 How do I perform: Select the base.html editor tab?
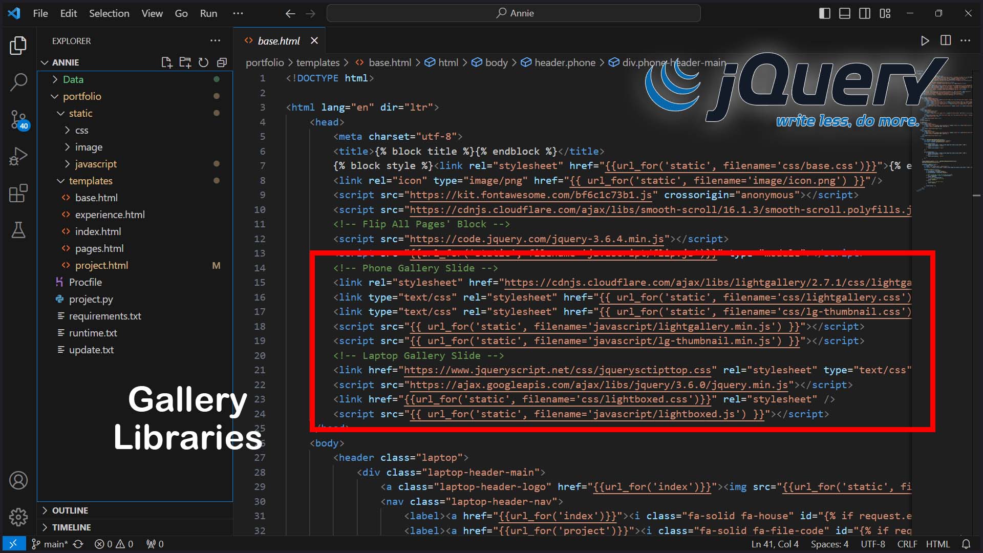[x=279, y=41]
